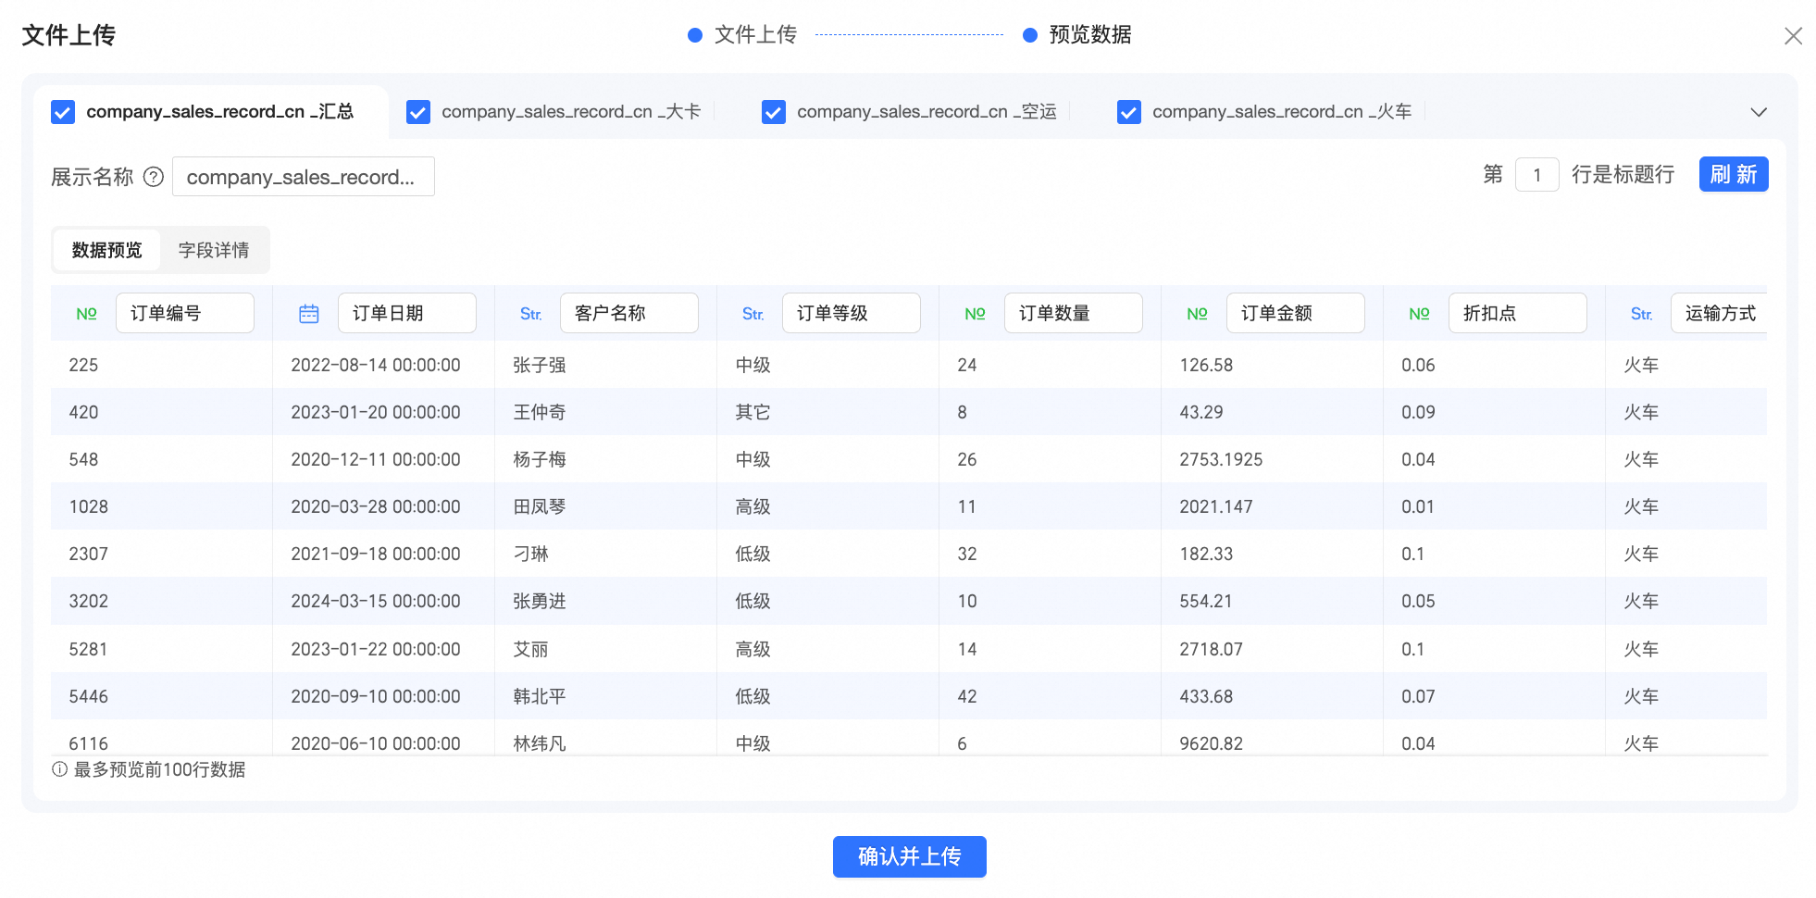Uncheck the company_sales_record_cn _火车 checkbox
This screenshot has height=898, width=1816.
[1129, 112]
